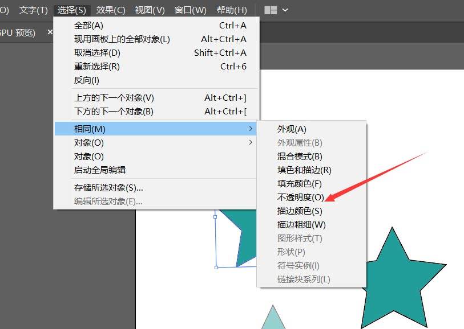Open the 文字(T) menu
464x329 pixels.
tap(34, 10)
